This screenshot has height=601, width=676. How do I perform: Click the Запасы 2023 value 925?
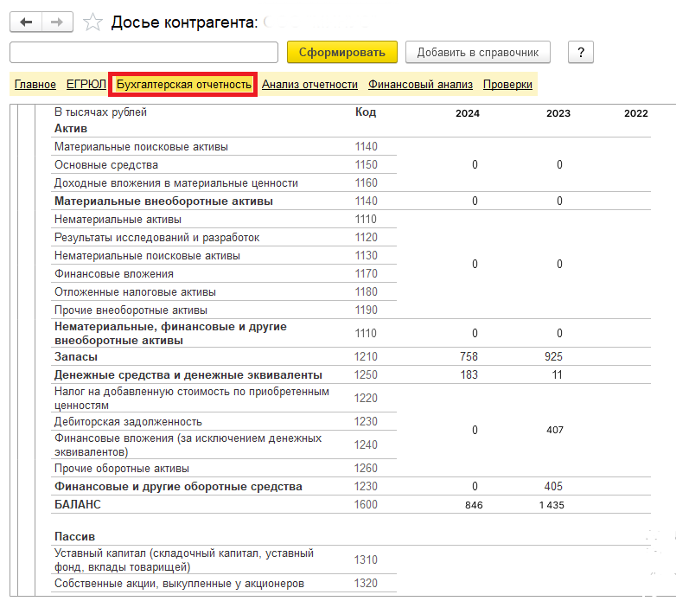(553, 356)
